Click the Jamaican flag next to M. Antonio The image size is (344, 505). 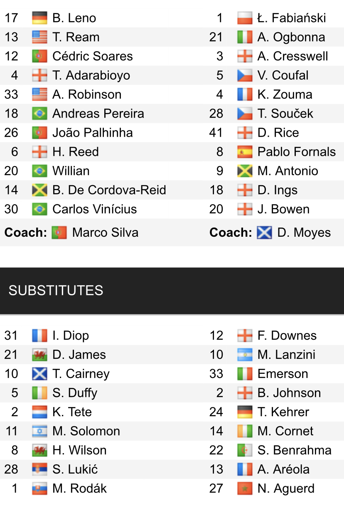245,171
